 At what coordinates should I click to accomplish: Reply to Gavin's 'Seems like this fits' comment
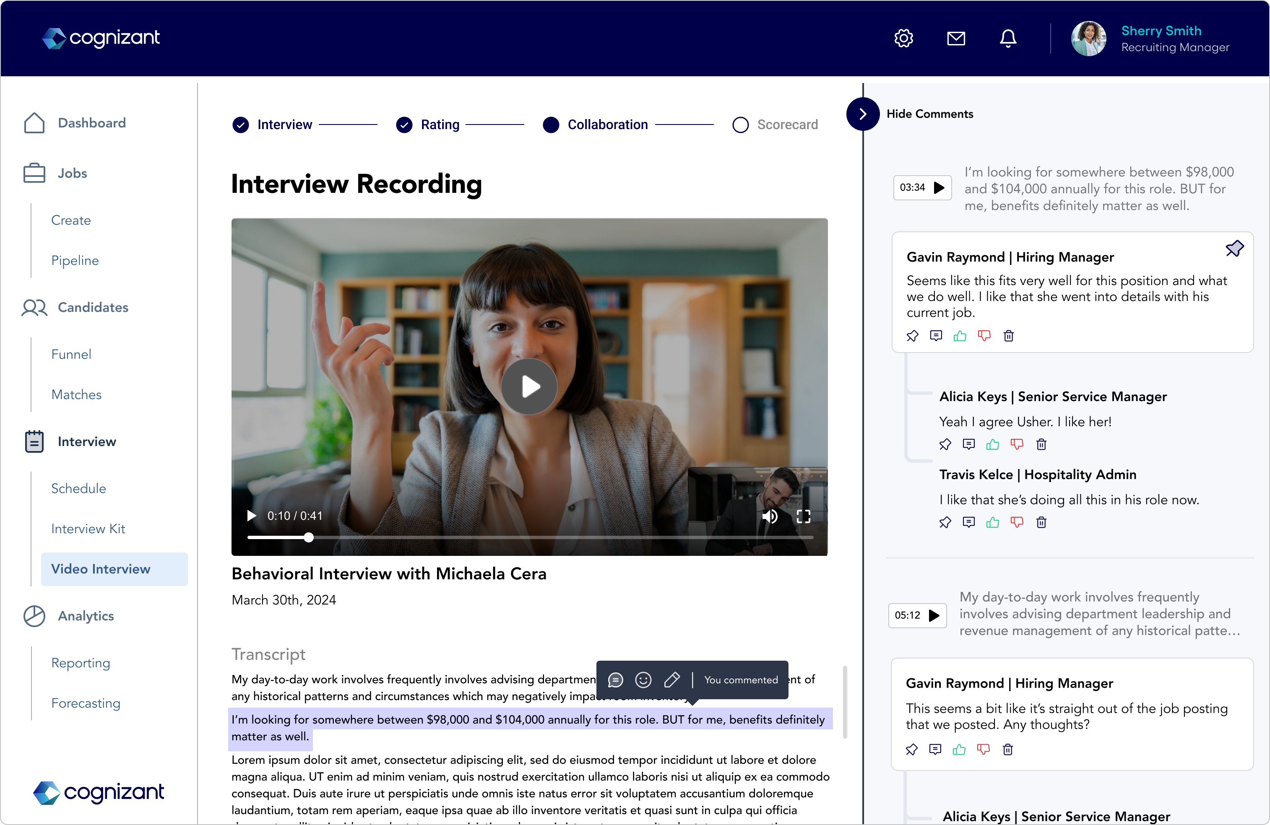point(936,336)
